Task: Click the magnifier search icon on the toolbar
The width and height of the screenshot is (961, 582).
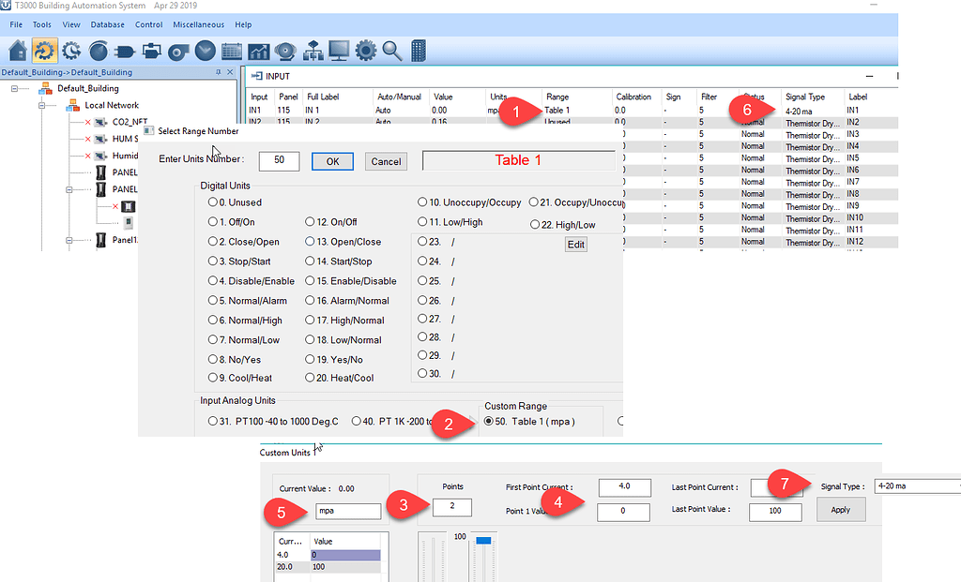Action: coord(391,52)
